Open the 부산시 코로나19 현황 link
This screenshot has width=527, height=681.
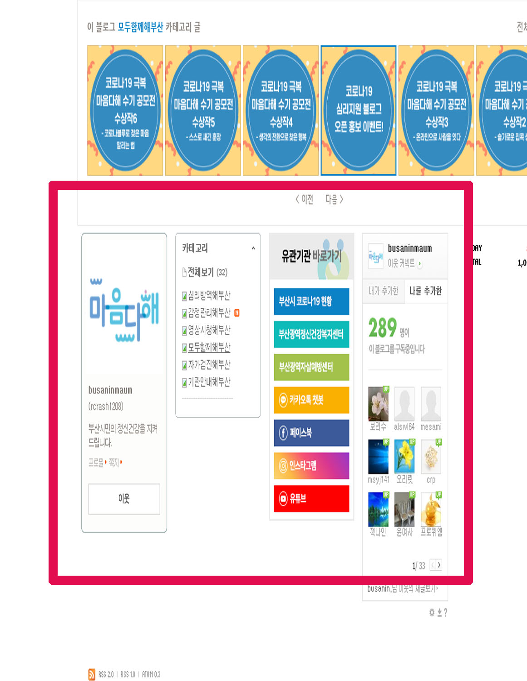click(311, 301)
